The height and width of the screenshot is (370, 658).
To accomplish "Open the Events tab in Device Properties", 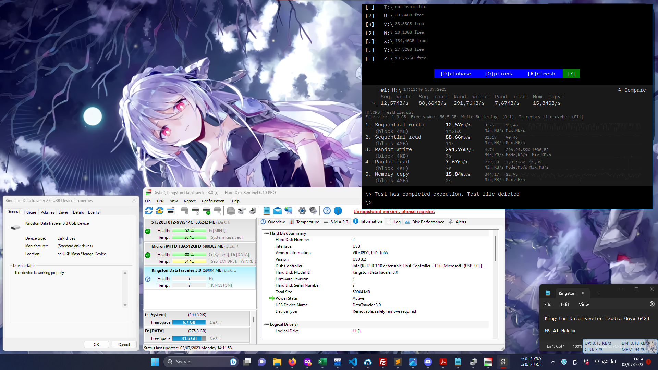I will 94,212.
